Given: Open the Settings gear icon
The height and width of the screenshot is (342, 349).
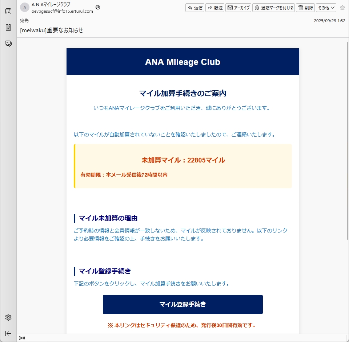Looking at the screenshot, I should 8,317.
